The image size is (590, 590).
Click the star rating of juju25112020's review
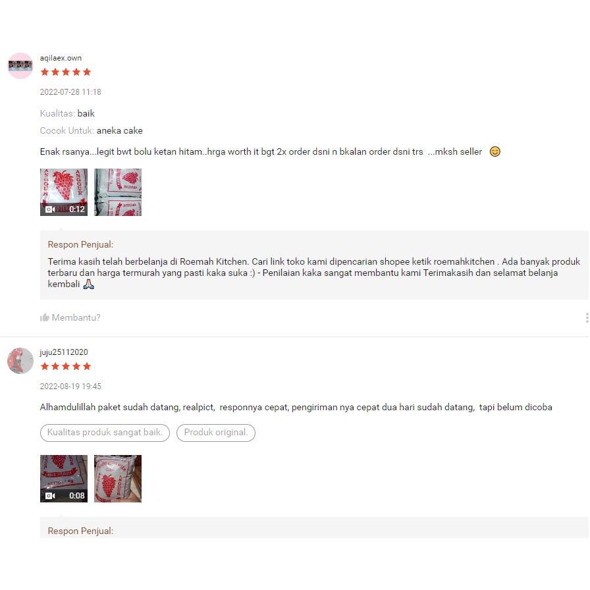pyautogui.click(x=66, y=366)
